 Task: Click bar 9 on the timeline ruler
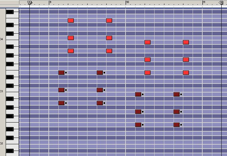click(x=50, y=2)
